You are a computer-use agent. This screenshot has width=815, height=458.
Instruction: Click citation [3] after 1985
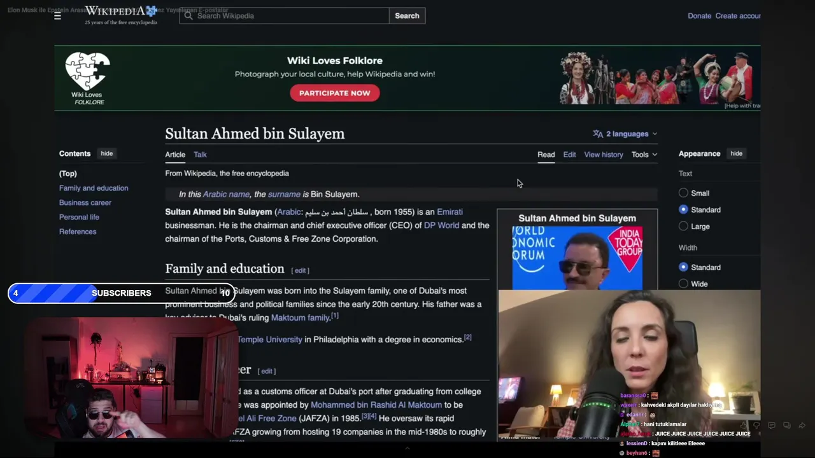(365, 416)
